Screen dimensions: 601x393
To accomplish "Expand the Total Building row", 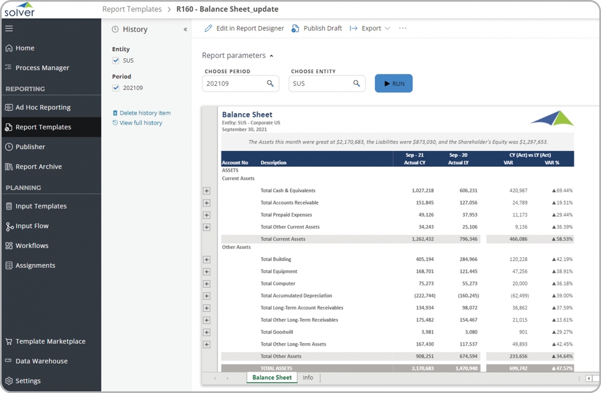I will point(206,260).
